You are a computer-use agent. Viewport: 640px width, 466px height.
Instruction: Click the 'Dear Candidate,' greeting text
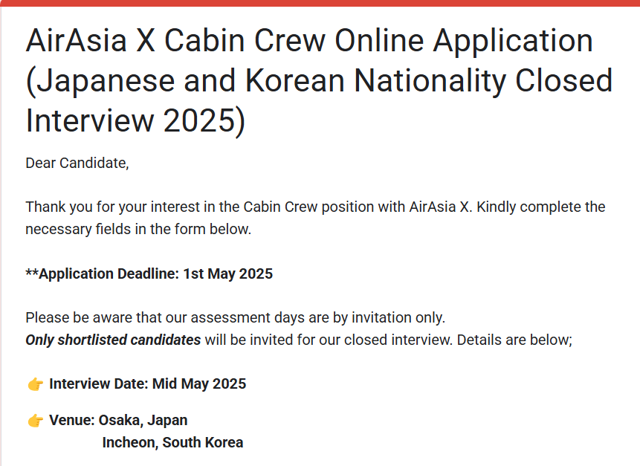[77, 163]
